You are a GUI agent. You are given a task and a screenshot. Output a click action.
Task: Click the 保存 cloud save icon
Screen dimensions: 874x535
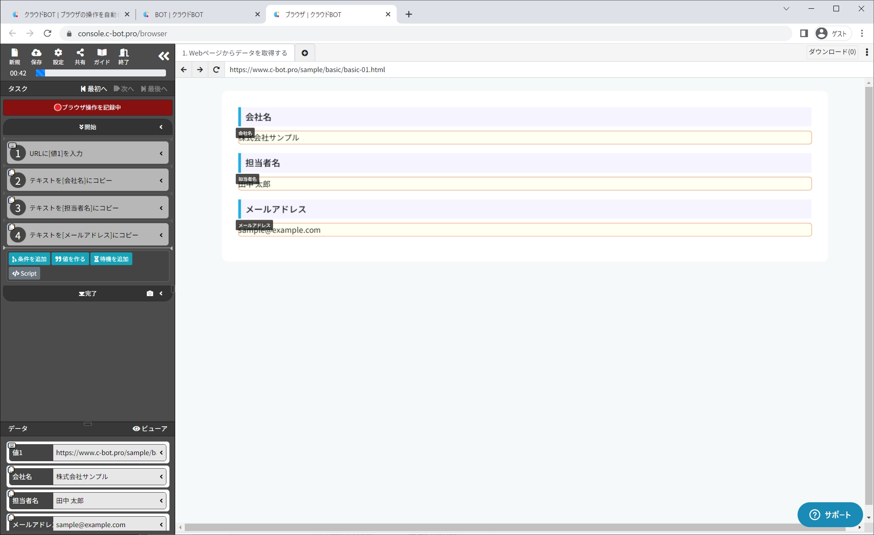[x=36, y=56]
